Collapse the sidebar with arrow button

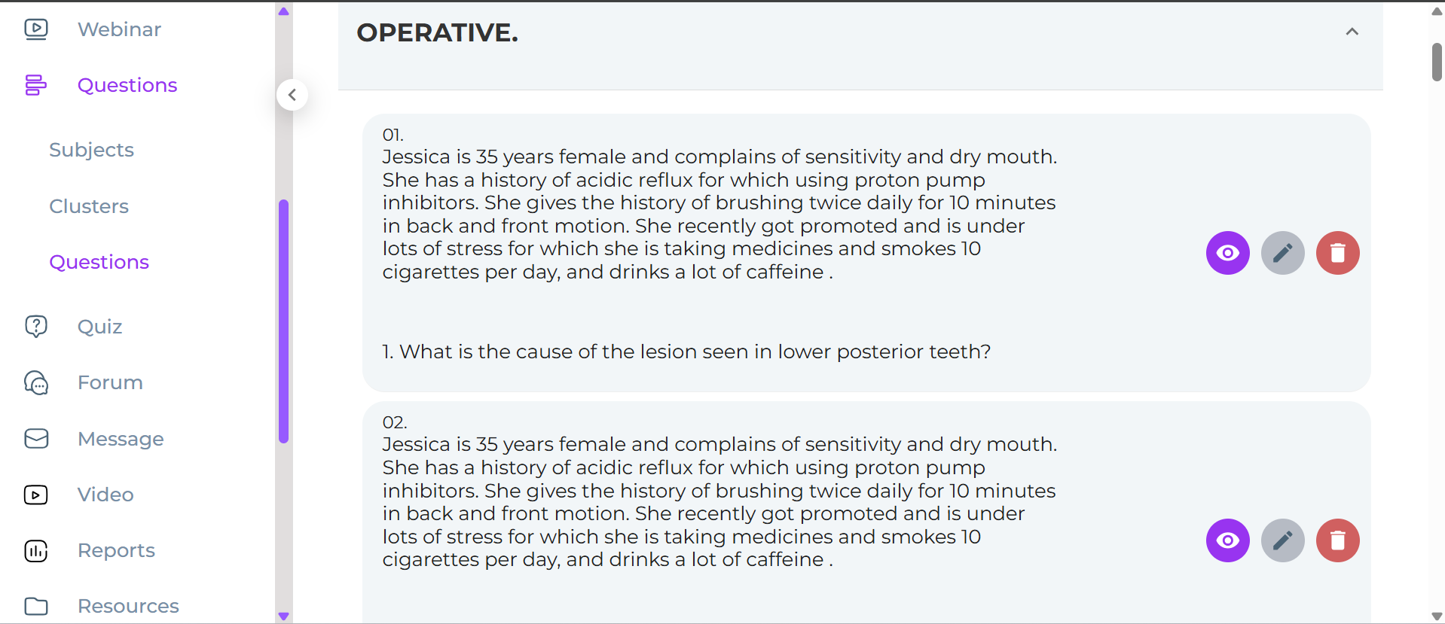click(x=292, y=95)
